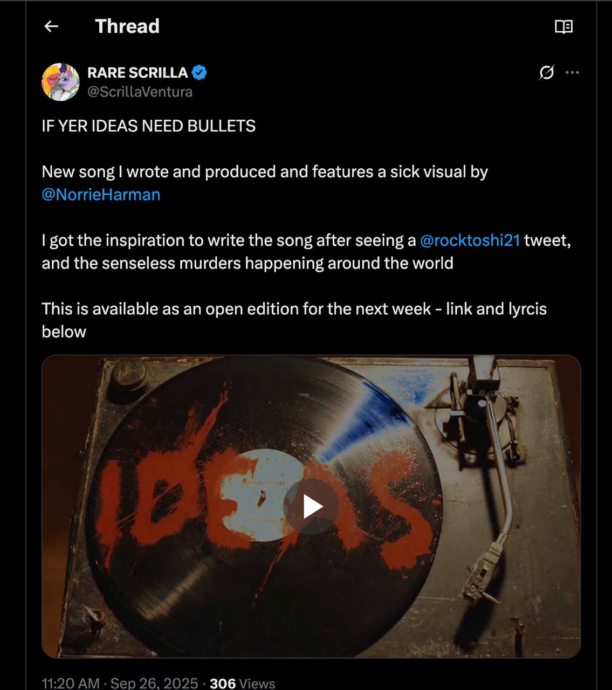Image resolution: width=612 pixels, height=690 pixels.
Task: Click the back arrow in the header
Action: 51,26
